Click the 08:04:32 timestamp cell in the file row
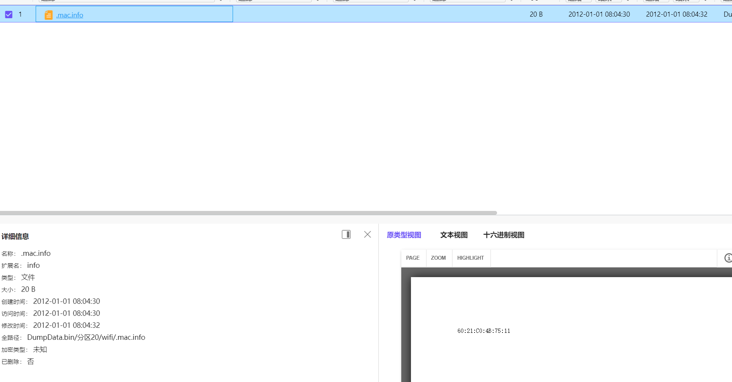Viewport: 732px width, 382px height. (x=677, y=14)
